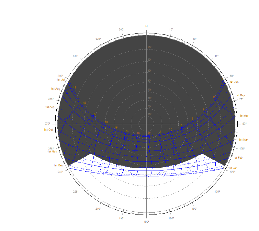Choose the 1st Sep date label
The height and width of the screenshot is (231, 259).
[50, 107]
